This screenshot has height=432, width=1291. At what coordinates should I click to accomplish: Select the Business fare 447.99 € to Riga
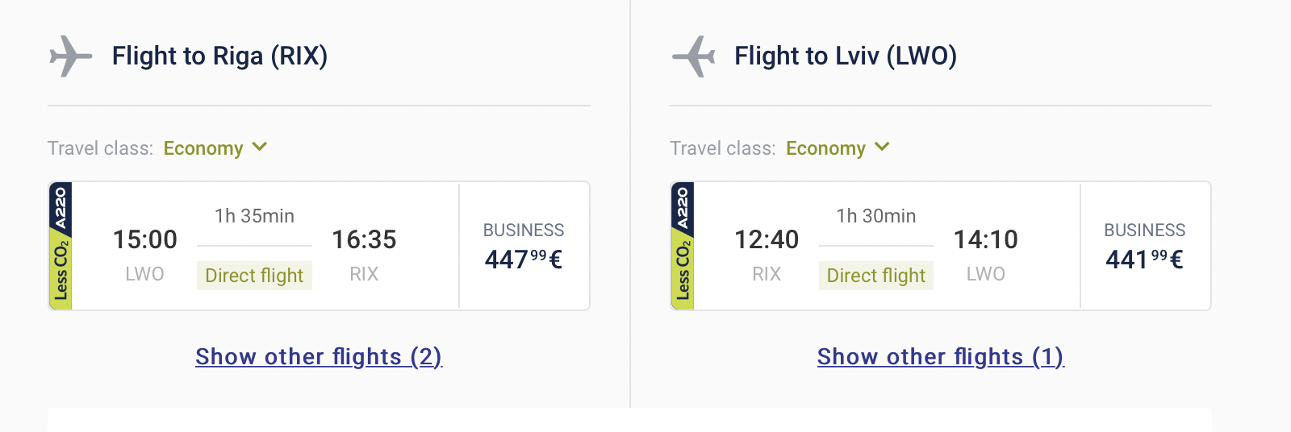tap(524, 247)
